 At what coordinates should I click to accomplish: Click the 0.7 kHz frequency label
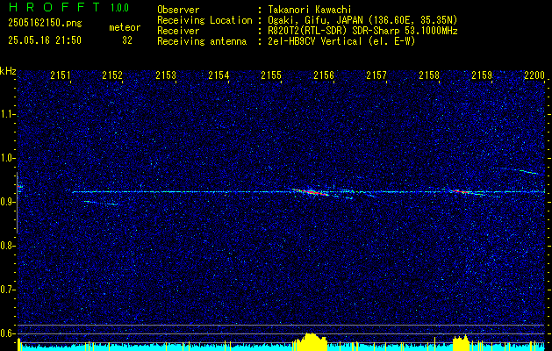click(x=7, y=290)
